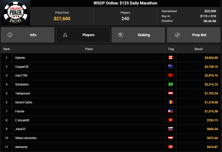Click the Canadian flag beside Ophelie
222x152 pixels.
click(171, 58)
